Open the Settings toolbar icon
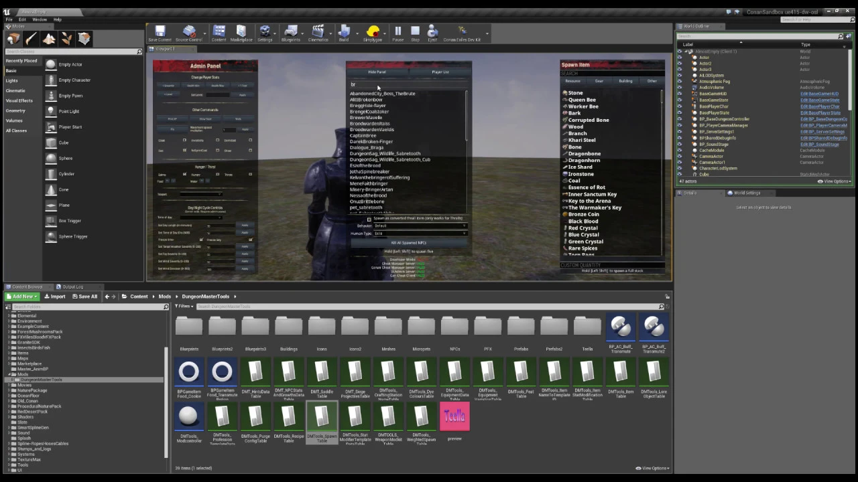Viewport: 858px width, 482px height. pyautogui.click(x=265, y=32)
